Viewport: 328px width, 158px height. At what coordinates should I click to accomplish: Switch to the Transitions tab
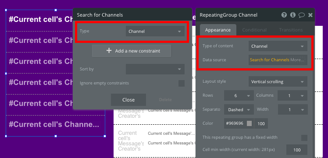[291, 30]
